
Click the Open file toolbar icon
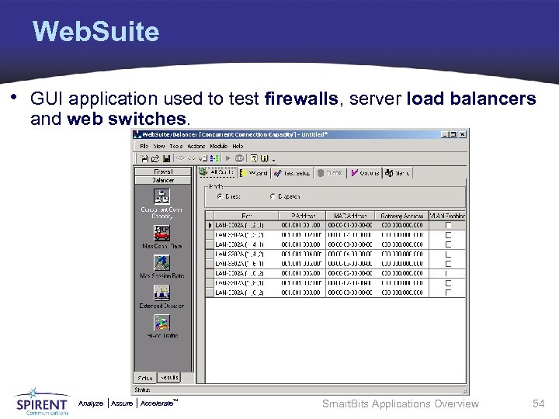[x=155, y=158]
